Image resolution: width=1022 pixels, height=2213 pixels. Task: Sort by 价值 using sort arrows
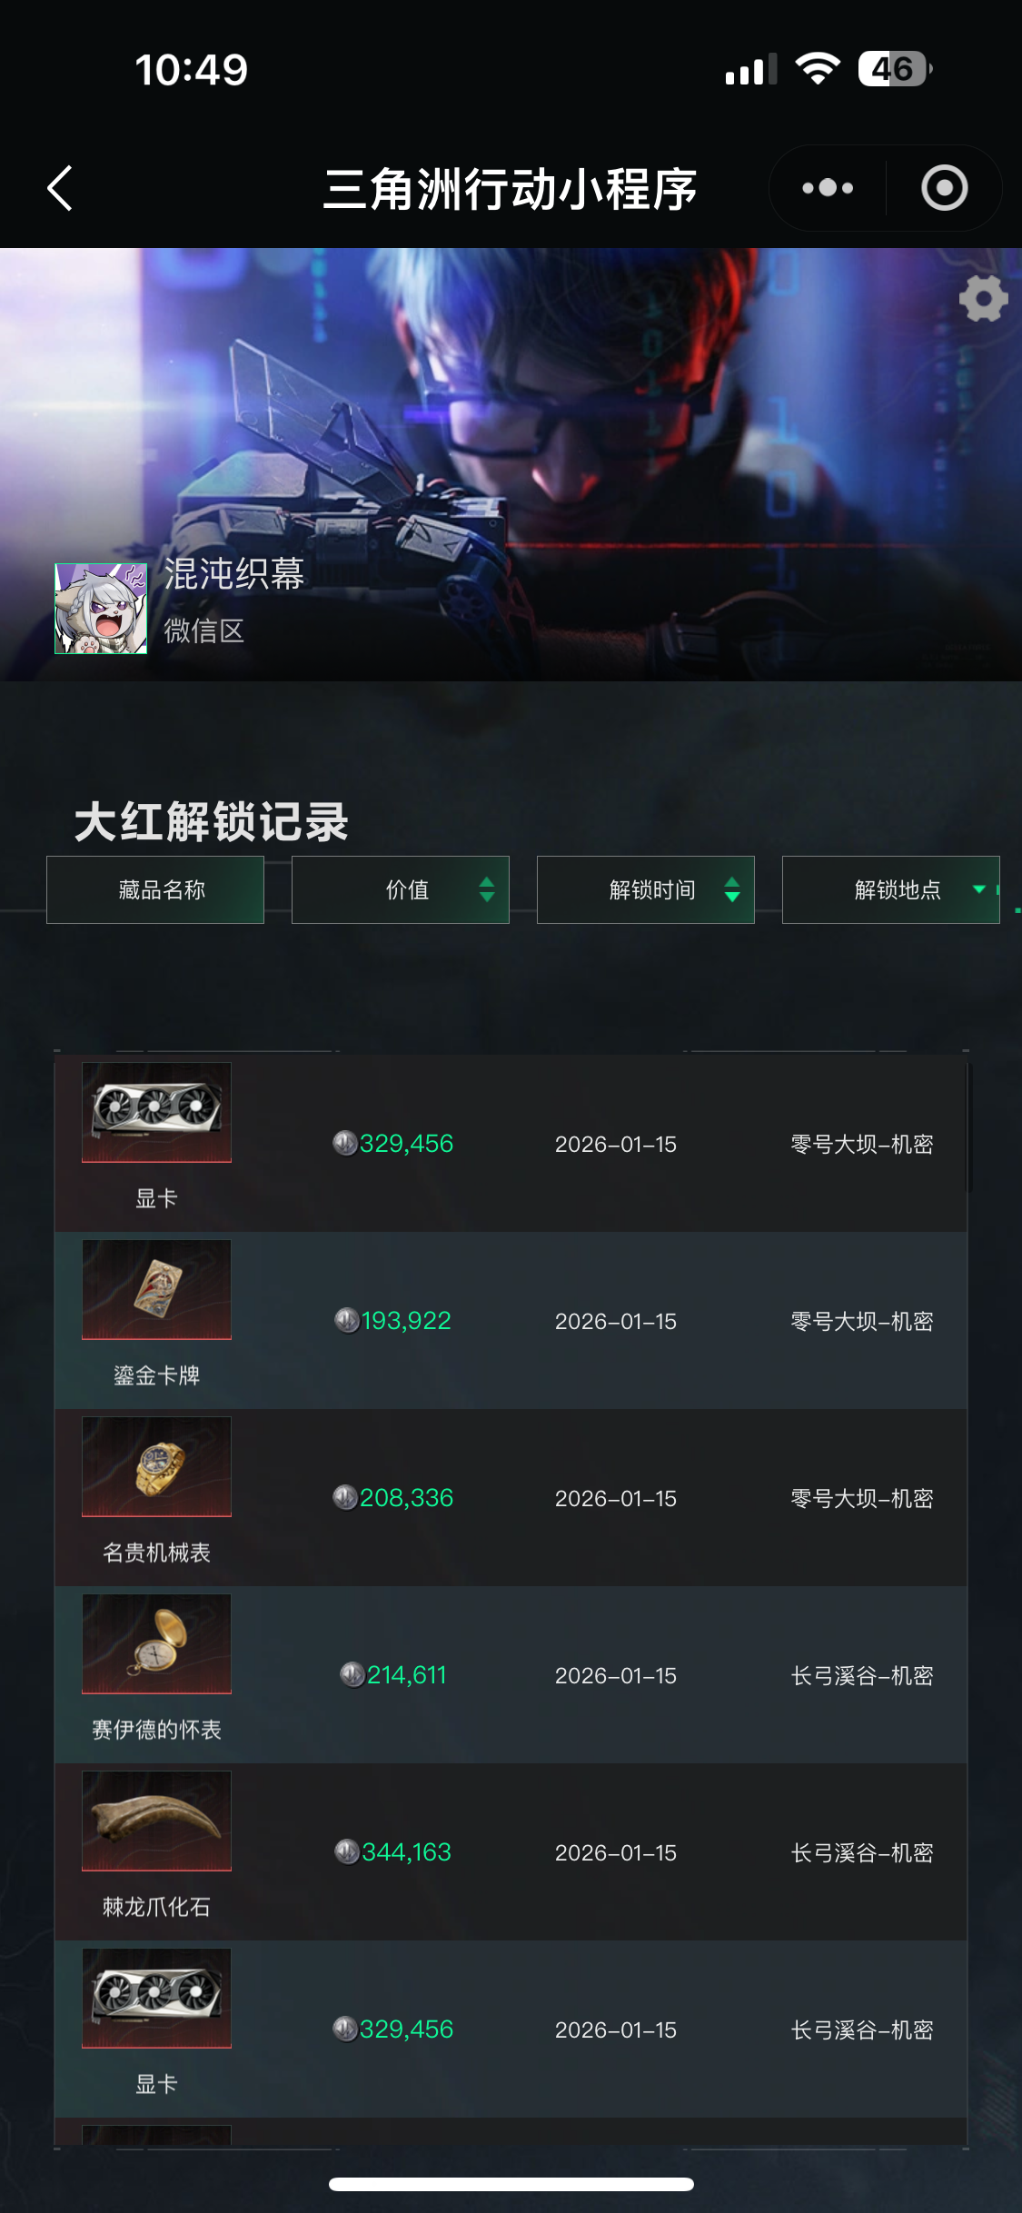coord(487,889)
